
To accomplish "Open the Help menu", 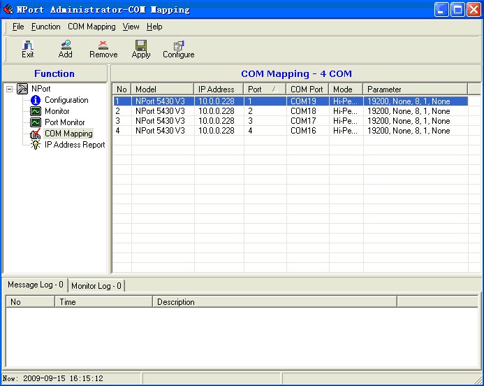I will 154,27.
